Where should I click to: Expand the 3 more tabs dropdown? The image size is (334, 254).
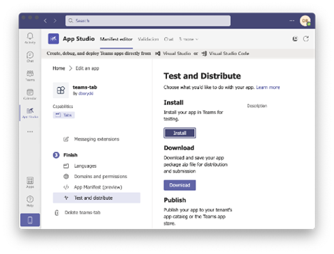[189, 39]
